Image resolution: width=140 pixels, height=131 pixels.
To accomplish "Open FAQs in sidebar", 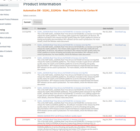I will 1,56.
